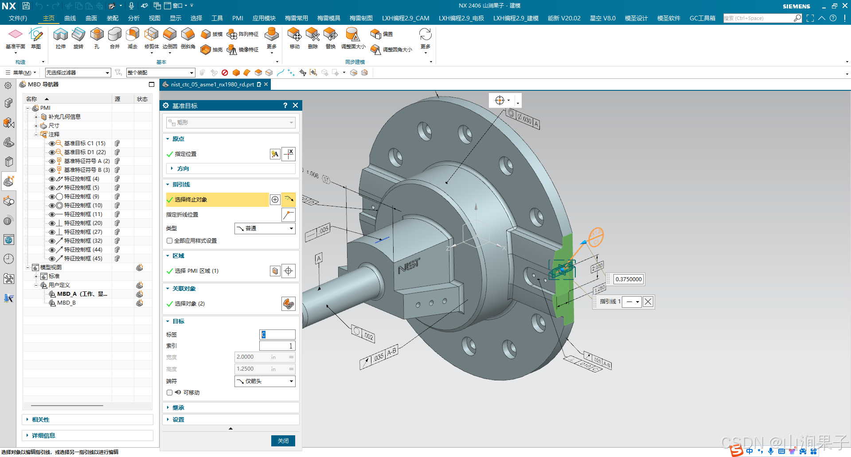This screenshot has height=457, width=851.
Task: Toggle visibility of 特征控制框 (10)
Action: tap(52, 205)
